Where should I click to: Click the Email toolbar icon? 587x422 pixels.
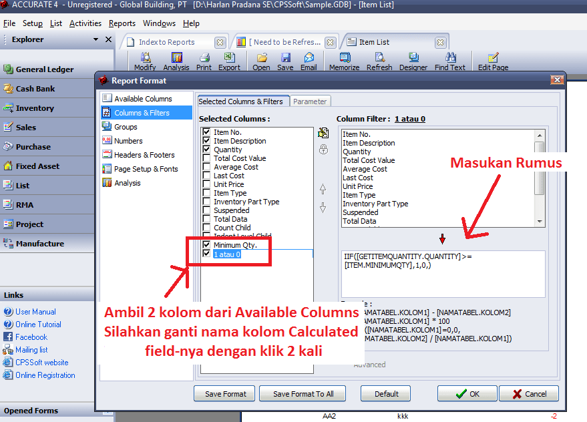click(x=309, y=57)
